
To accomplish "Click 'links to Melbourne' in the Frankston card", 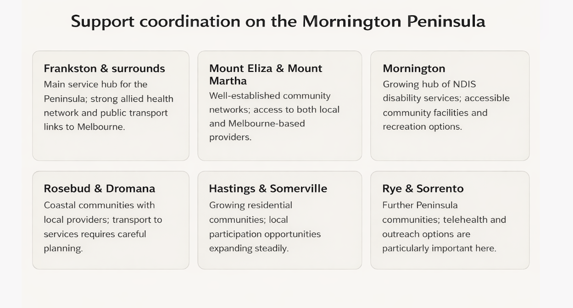I will (x=84, y=127).
